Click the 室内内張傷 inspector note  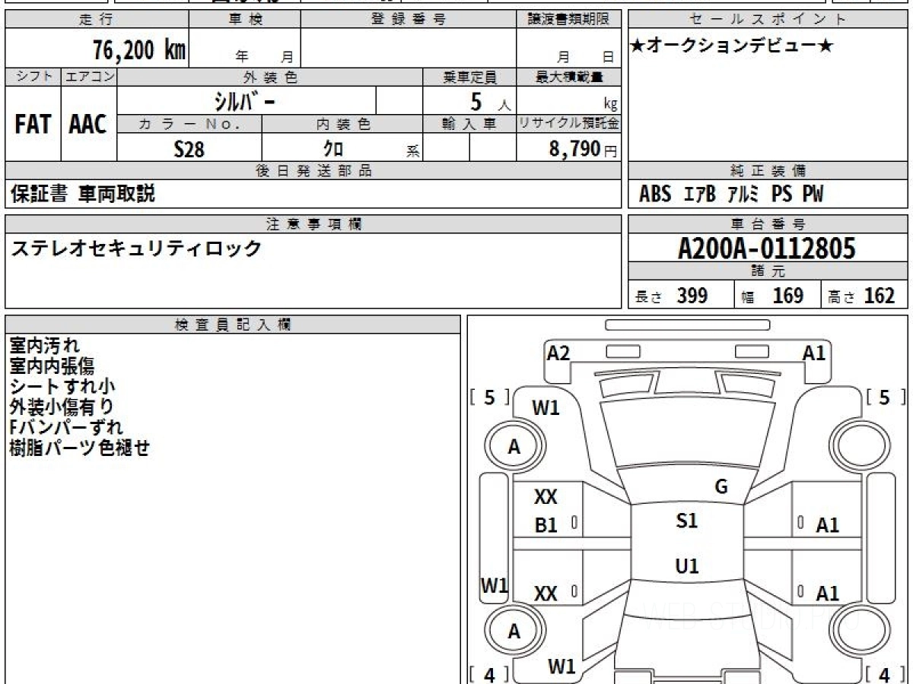[52, 366]
